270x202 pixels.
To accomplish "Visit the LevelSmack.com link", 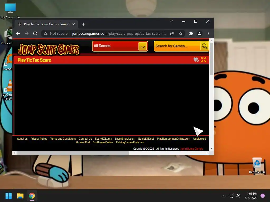I will click(125, 139).
